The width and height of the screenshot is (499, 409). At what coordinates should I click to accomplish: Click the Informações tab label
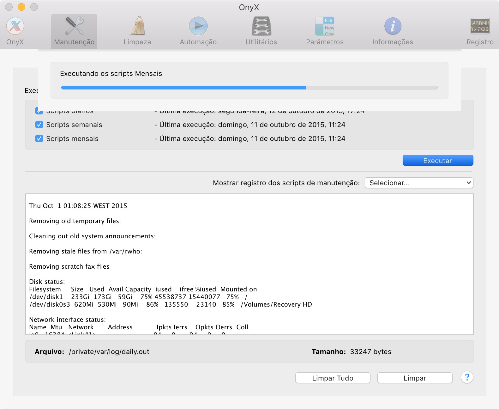coord(393,42)
